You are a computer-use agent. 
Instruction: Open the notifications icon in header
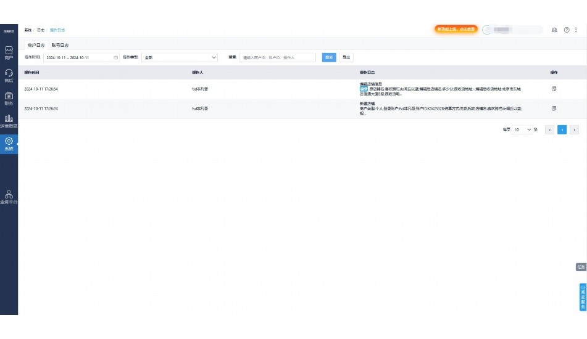tap(554, 30)
